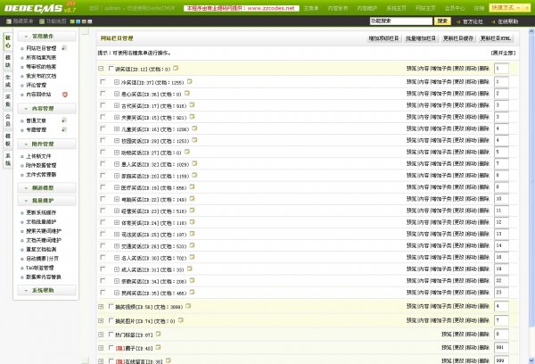
Task: Tick the checkbox for ID:16 category
Action: point(103,128)
